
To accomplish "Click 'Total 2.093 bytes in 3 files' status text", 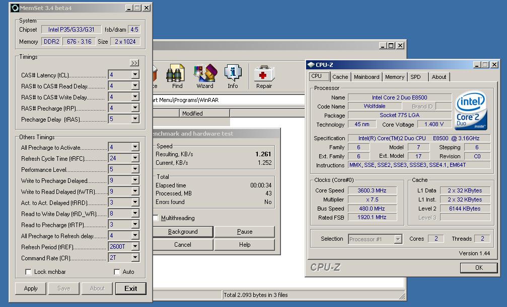I will coord(256,295).
